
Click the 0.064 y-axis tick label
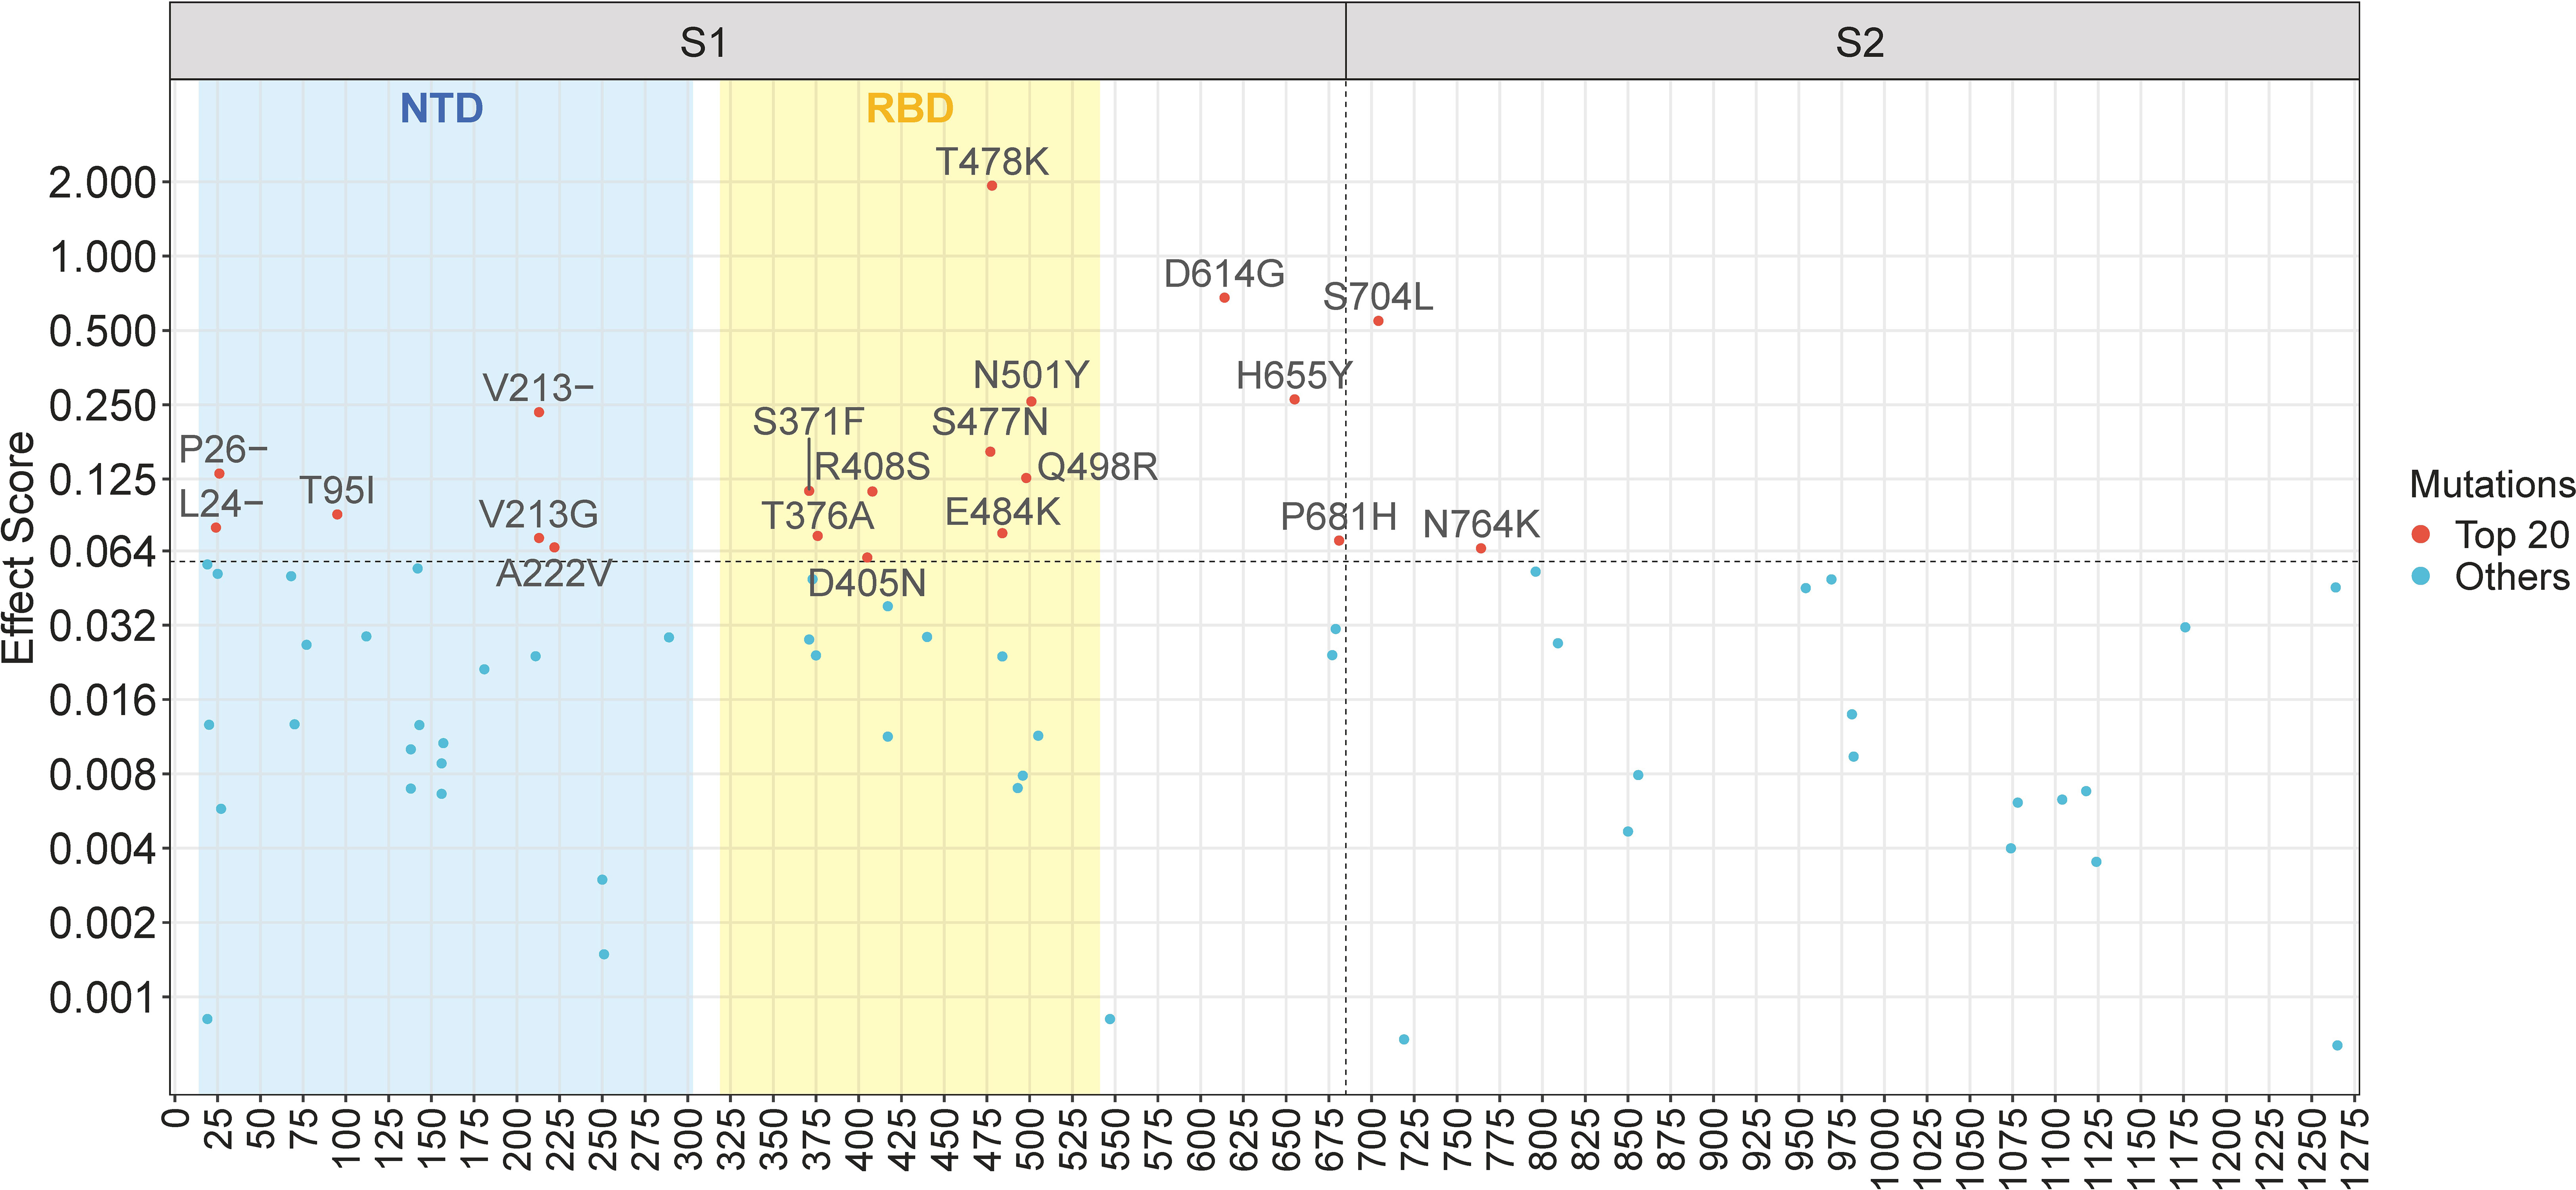click(103, 551)
